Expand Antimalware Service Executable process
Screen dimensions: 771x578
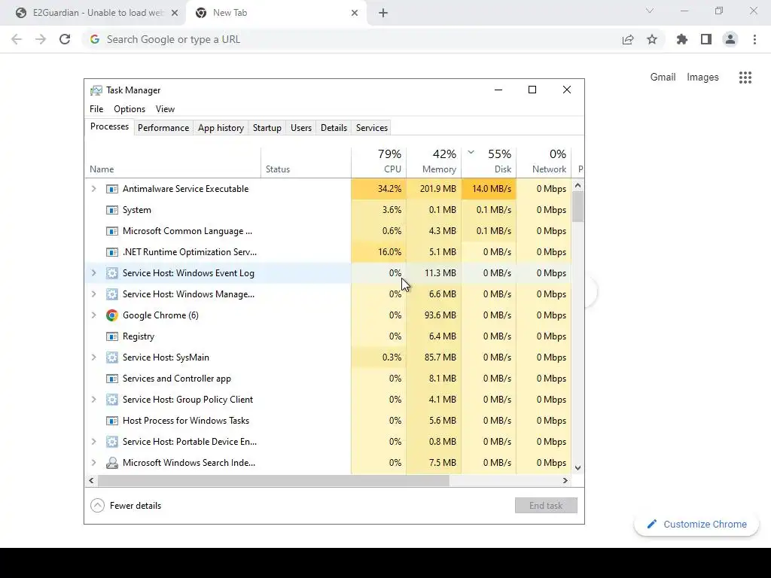[x=93, y=189]
